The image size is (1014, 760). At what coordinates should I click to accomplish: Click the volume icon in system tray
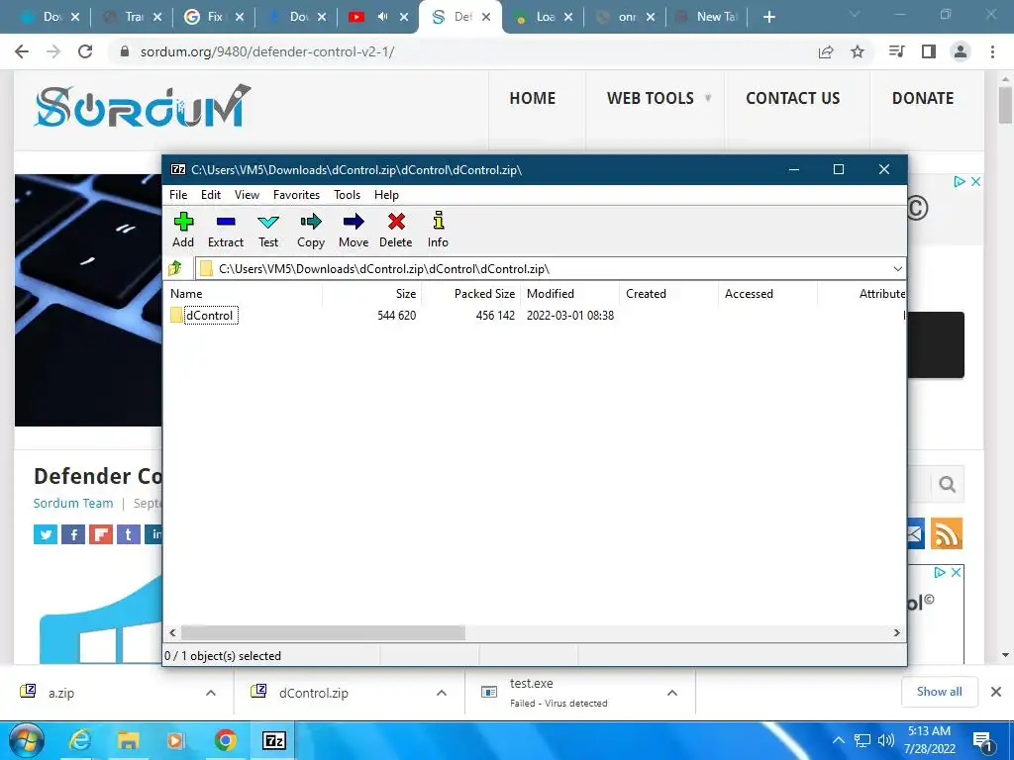(x=886, y=740)
